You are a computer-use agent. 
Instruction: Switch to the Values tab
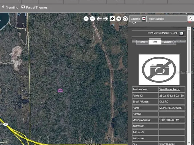[x=167, y=42]
